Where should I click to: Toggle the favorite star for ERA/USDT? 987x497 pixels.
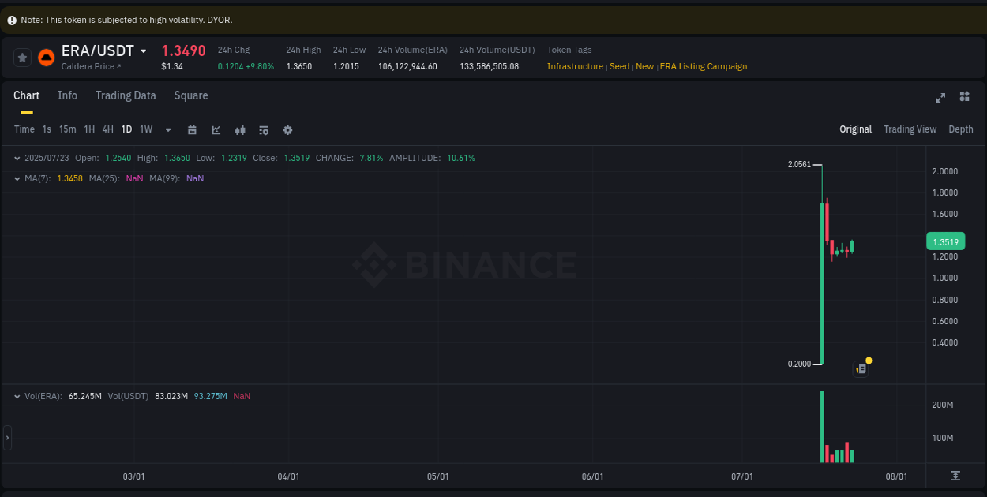(21, 57)
